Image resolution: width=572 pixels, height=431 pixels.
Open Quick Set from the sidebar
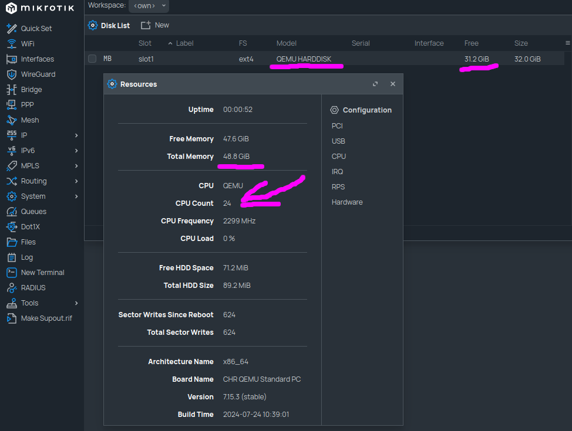(x=36, y=28)
